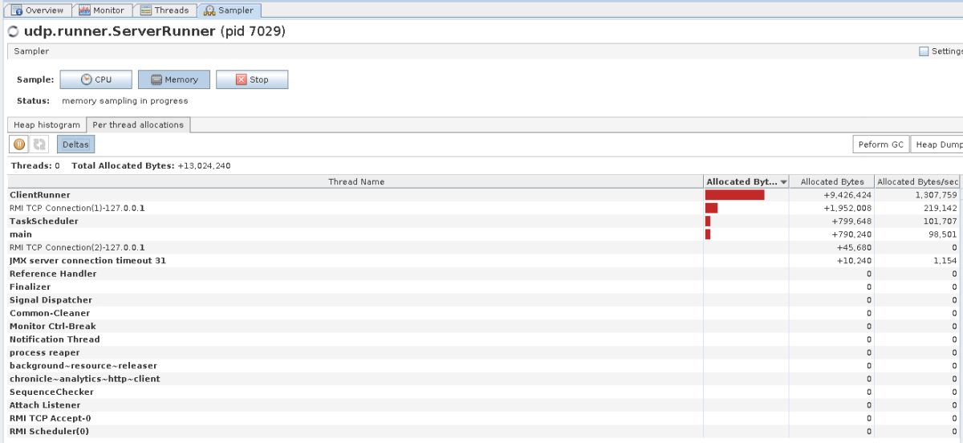963x443 pixels.
Task: Click the Peform GC button
Action: click(880, 144)
